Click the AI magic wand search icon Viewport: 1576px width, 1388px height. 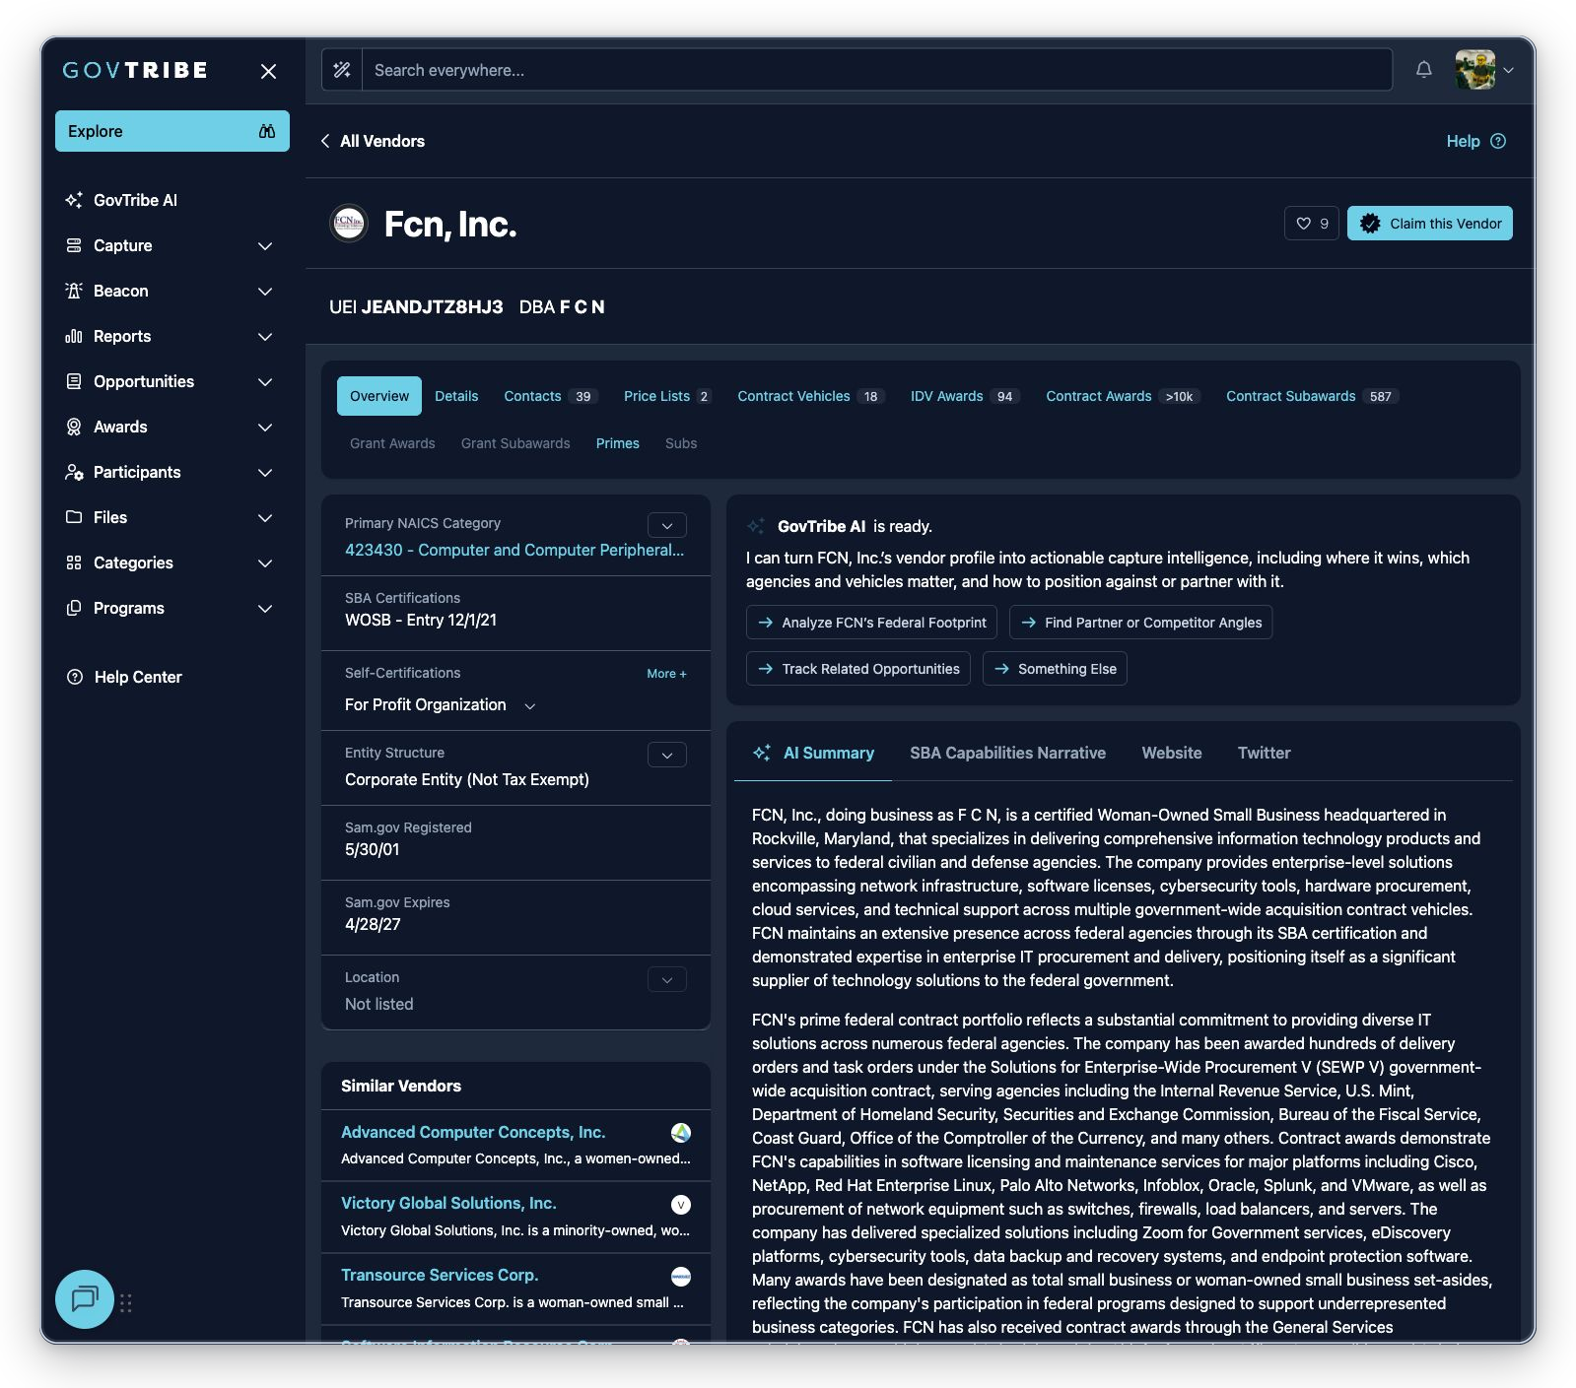(x=342, y=70)
